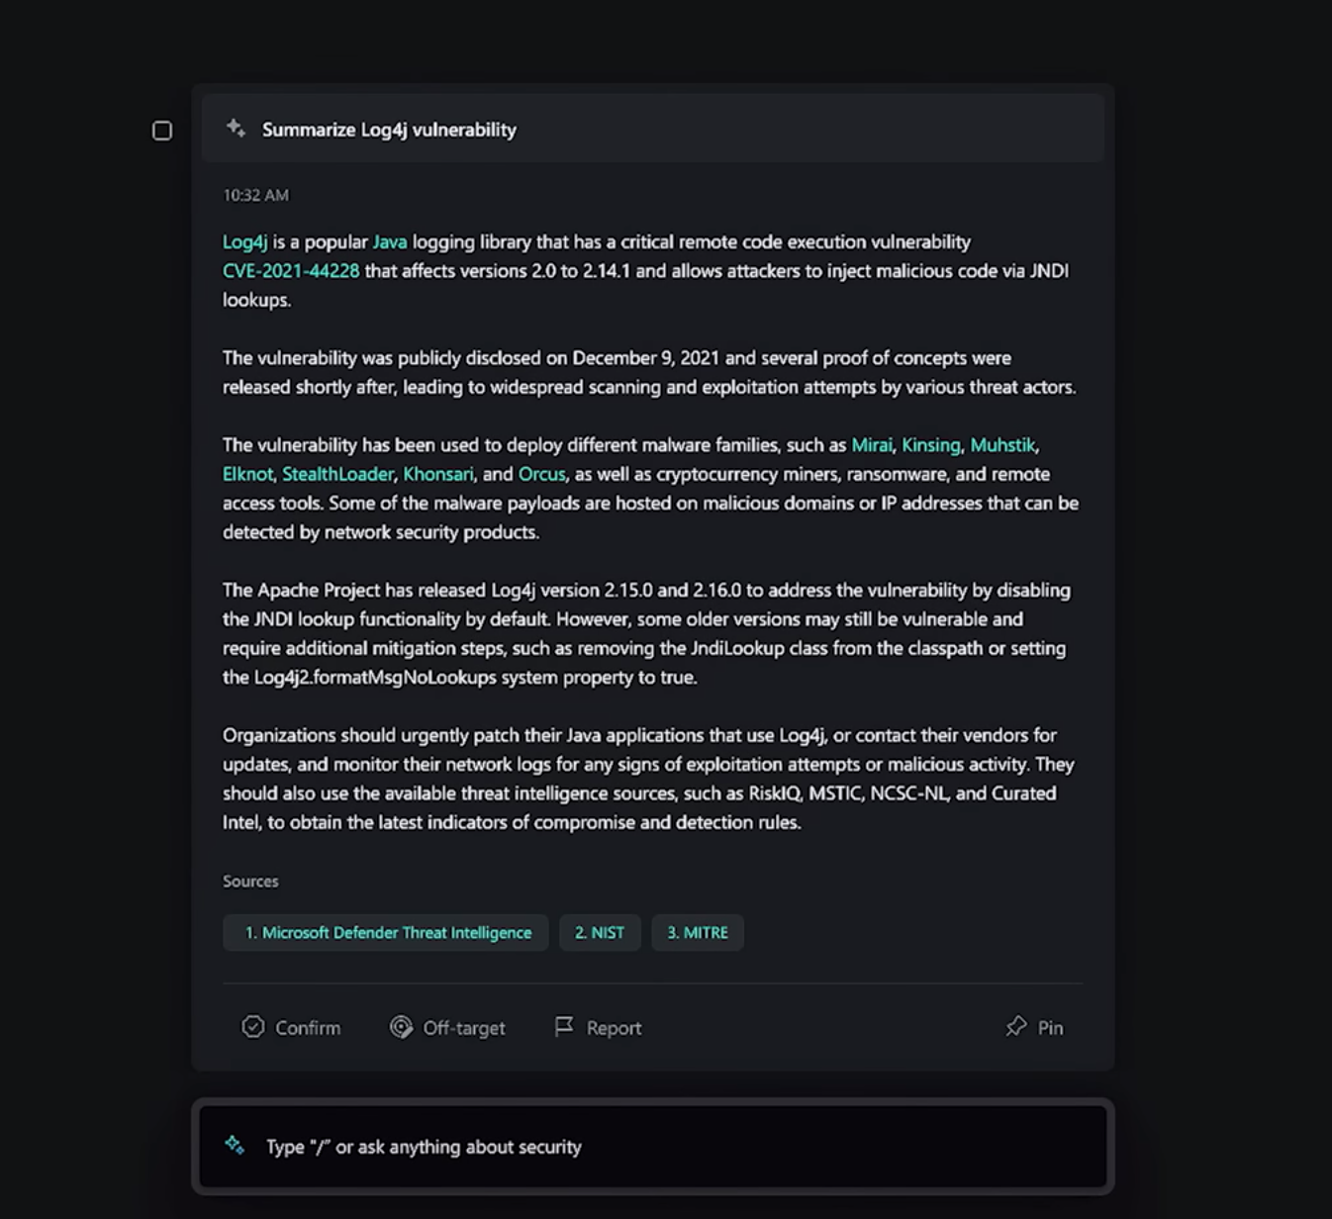Open the Mirai malware link
The height and width of the screenshot is (1219, 1332).
pyautogui.click(x=871, y=445)
